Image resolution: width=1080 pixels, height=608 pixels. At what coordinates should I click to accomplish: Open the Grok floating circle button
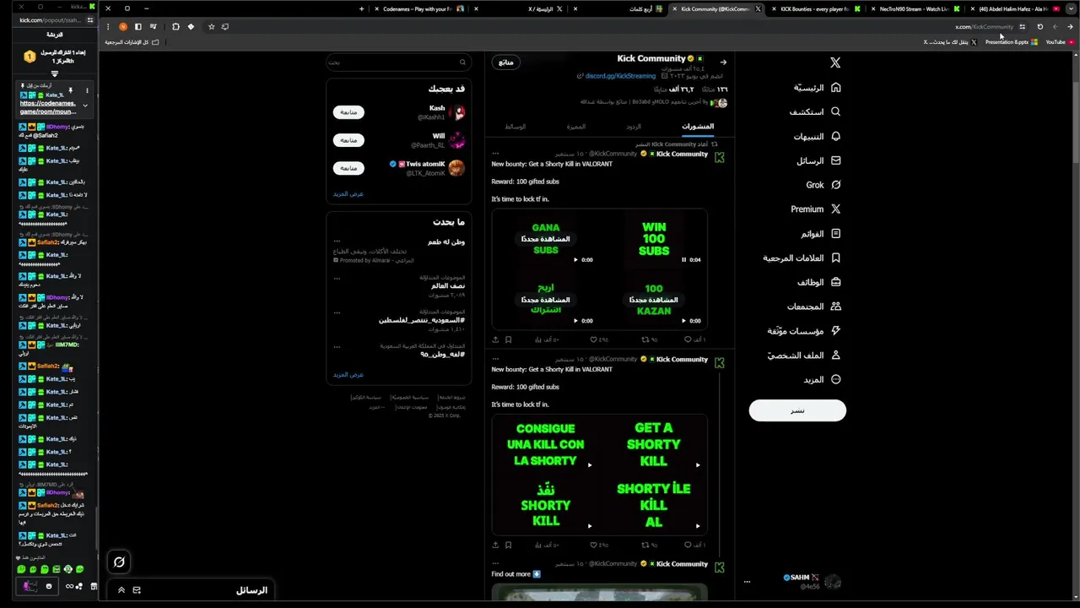(x=119, y=562)
